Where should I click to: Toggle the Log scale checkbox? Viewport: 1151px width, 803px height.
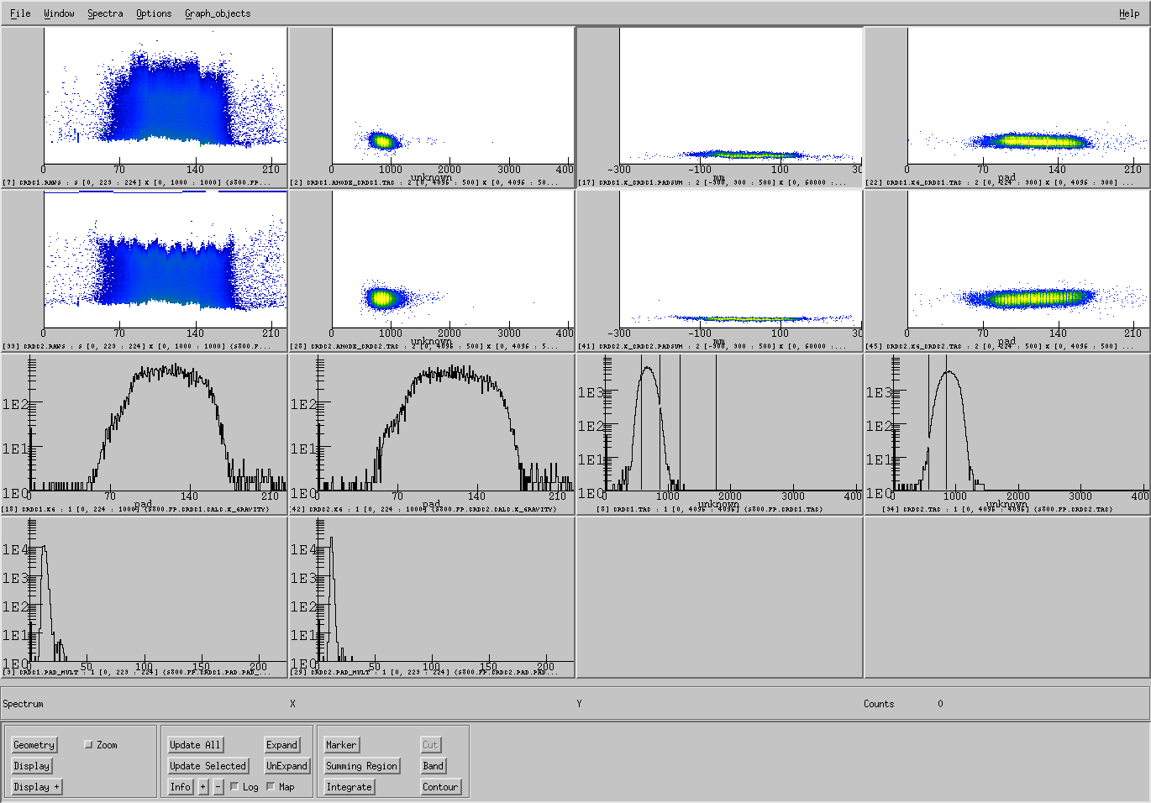[x=234, y=787]
